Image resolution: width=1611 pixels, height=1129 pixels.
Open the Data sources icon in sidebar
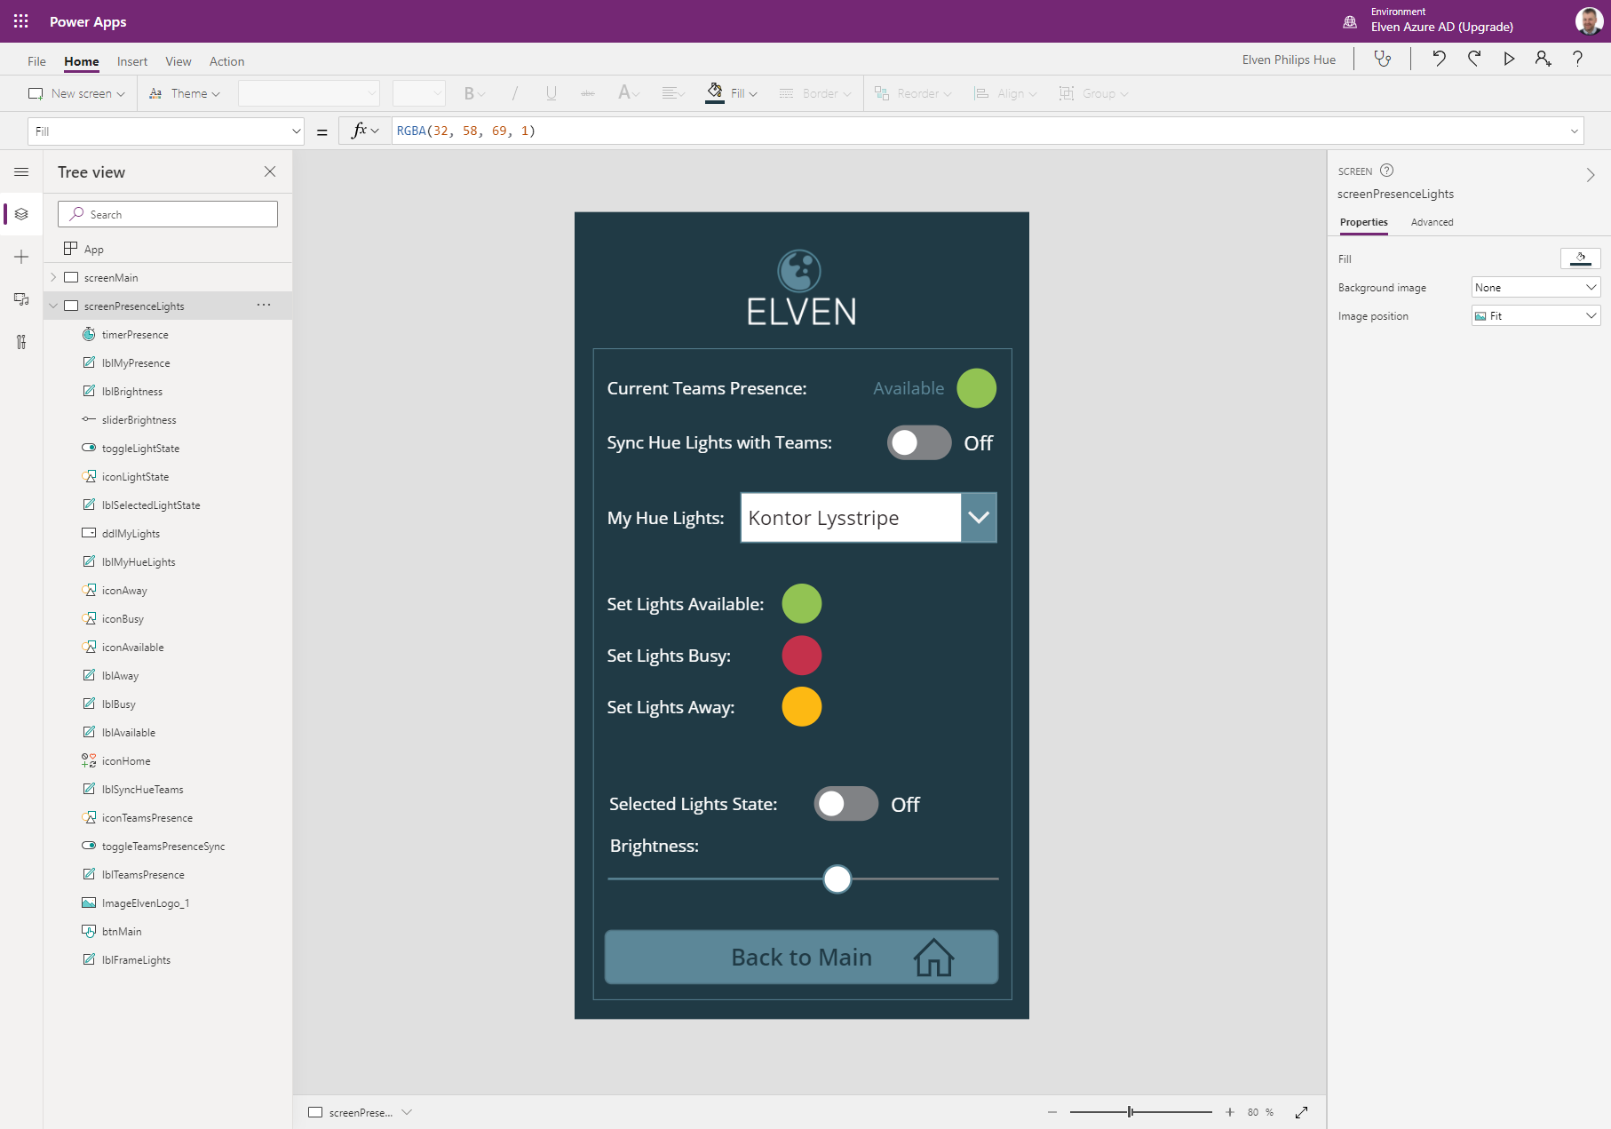point(21,299)
